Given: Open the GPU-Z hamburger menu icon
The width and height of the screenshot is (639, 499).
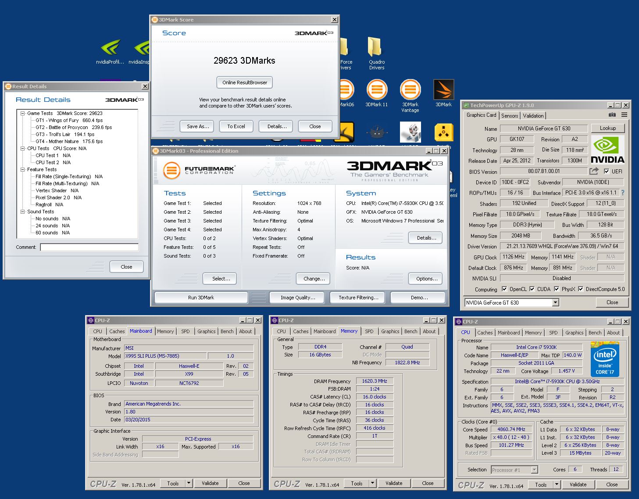Looking at the screenshot, I should pyautogui.click(x=624, y=115).
